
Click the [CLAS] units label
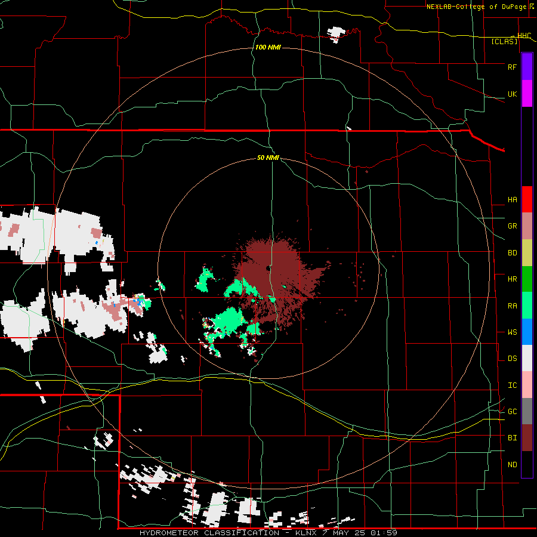point(504,41)
